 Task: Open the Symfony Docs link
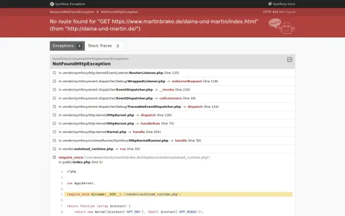click(x=282, y=4)
